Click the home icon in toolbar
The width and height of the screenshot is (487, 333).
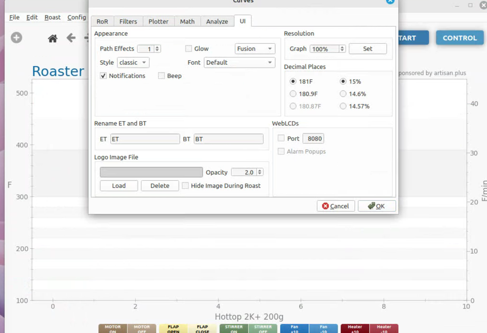point(53,38)
